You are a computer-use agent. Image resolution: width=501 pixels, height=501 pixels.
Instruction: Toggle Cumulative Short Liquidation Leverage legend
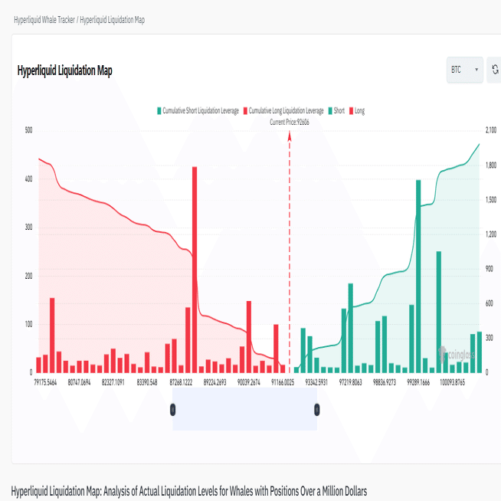pyautogui.click(x=199, y=111)
